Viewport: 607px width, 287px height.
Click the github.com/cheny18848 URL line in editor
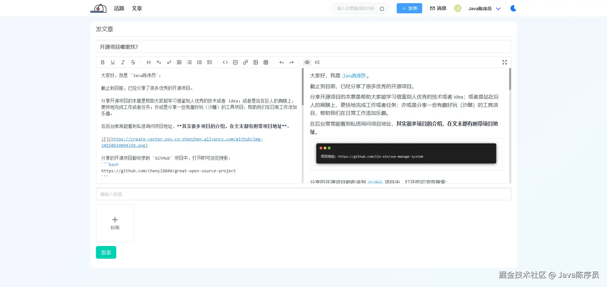169,171
